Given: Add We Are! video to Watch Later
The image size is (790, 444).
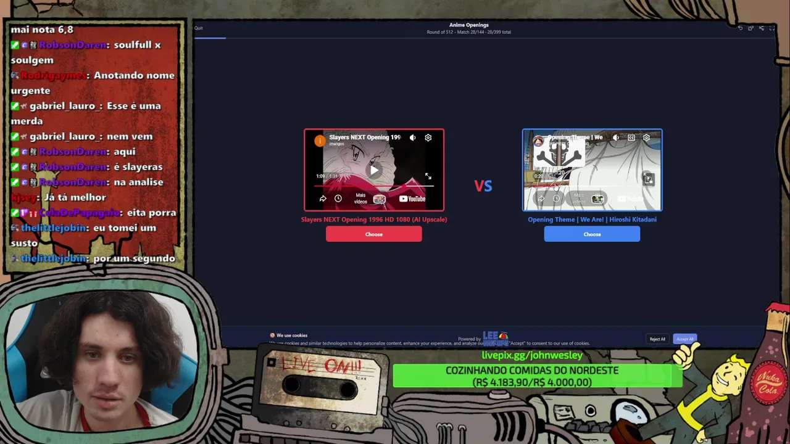Looking at the screenshot, I should (x=557, y=199).
